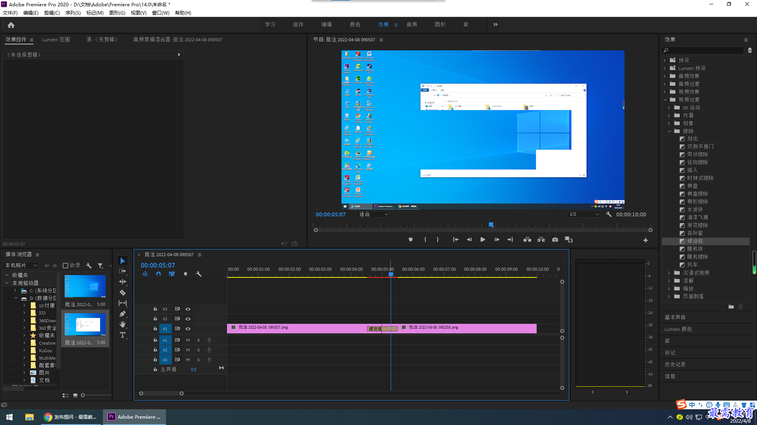Go to Out point in program monitor
The width and height of the screenshot is (757, 425).
click(x=510, y=240)
